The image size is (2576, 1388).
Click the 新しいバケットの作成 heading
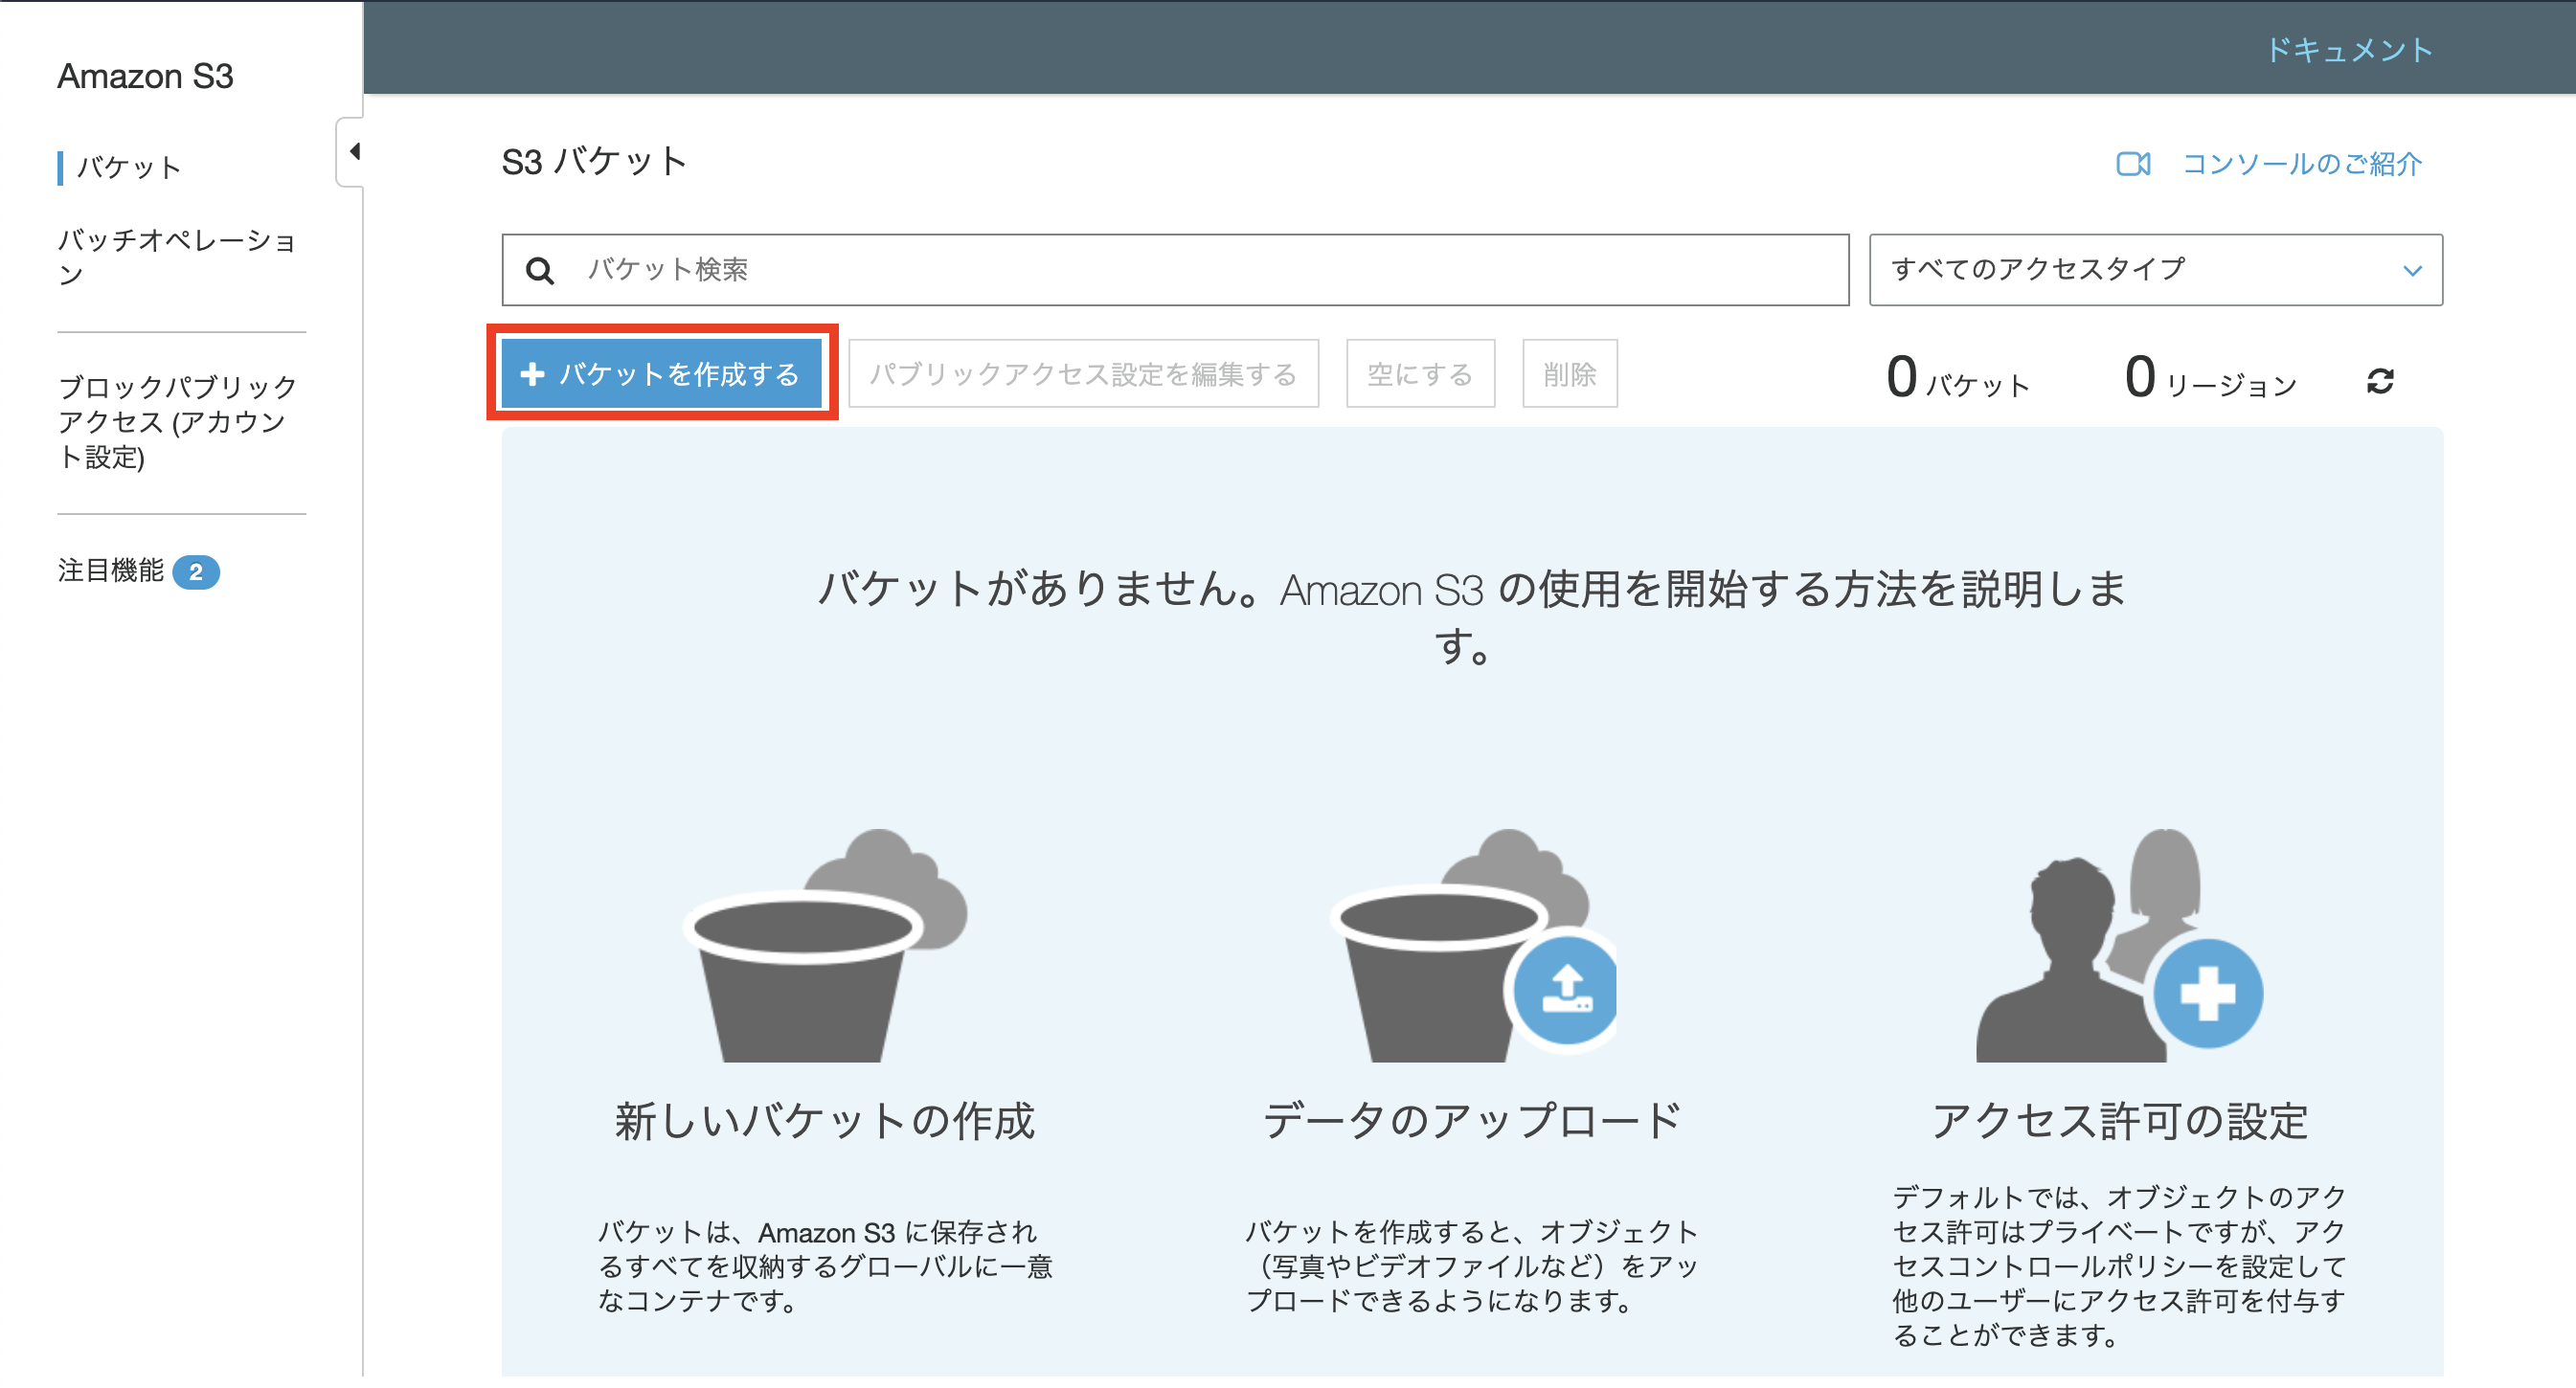[825, 1121]
